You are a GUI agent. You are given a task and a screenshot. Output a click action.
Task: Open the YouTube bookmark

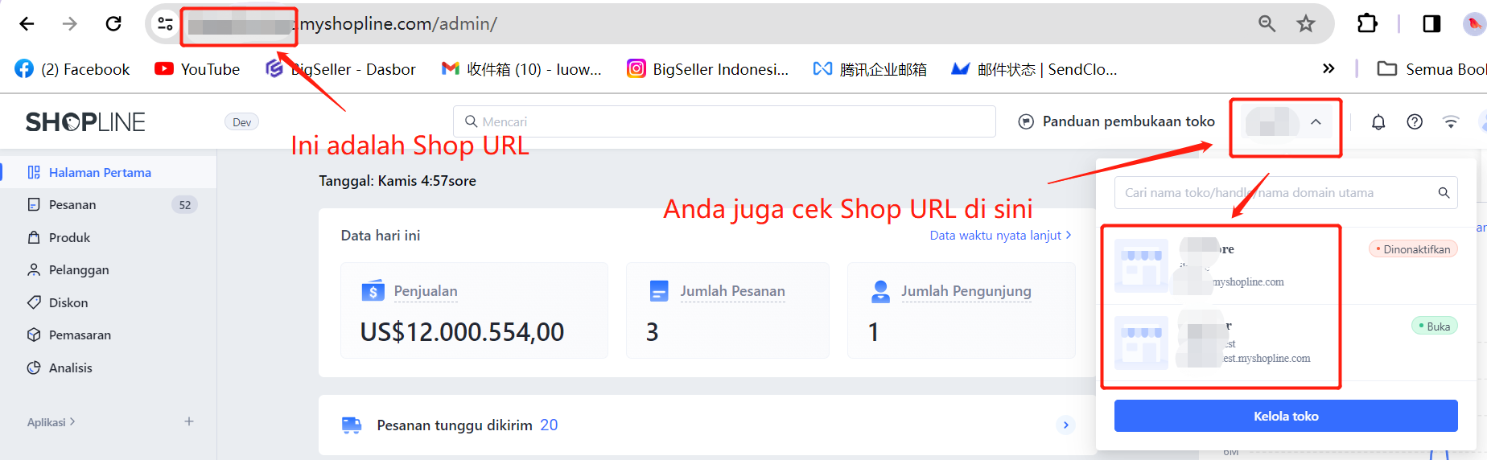pyautogui.click(x=197, y=69)
